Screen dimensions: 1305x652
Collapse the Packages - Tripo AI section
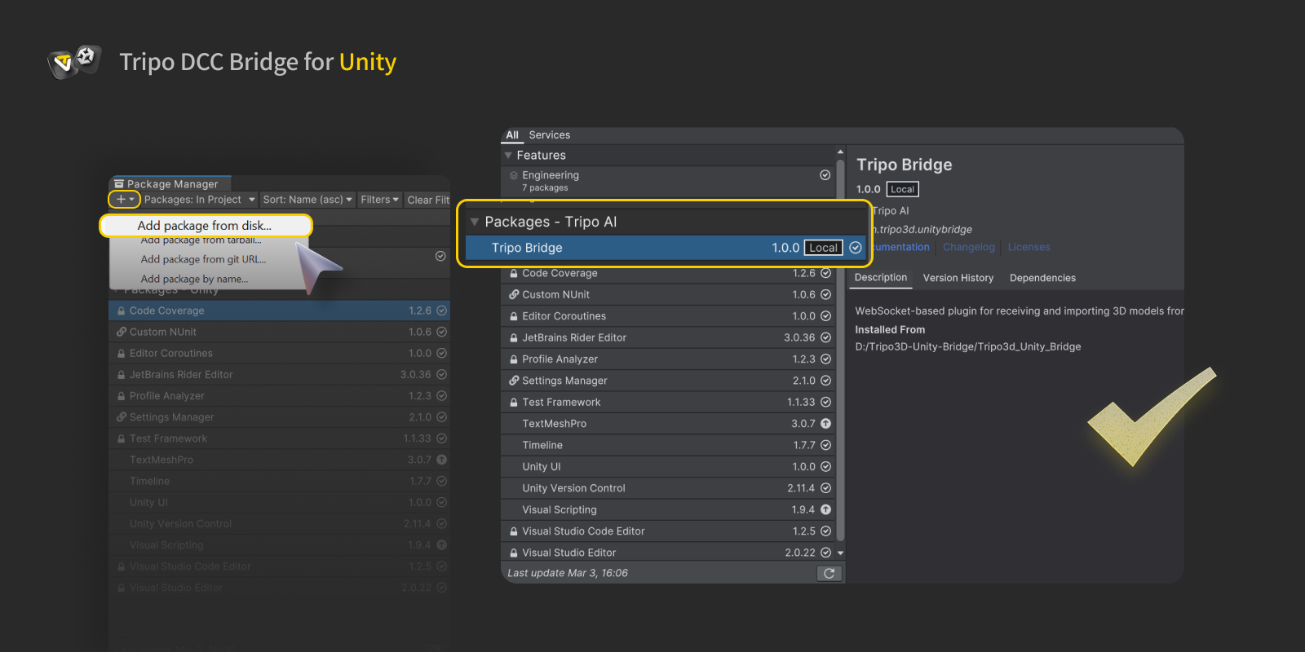click(x=475, y=222)
